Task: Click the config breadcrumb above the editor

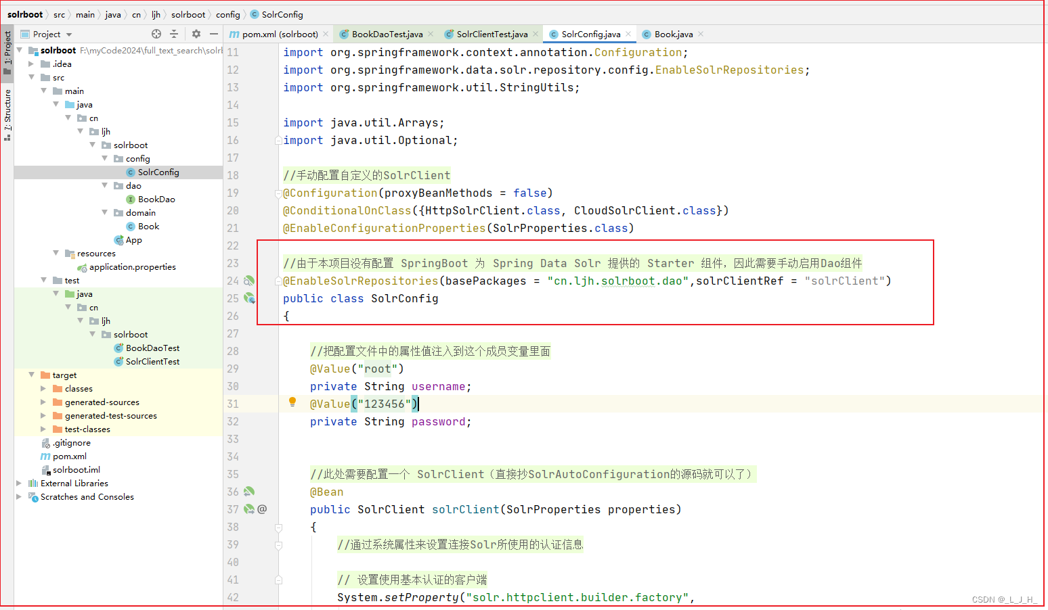Action: (x=228, y=14)
